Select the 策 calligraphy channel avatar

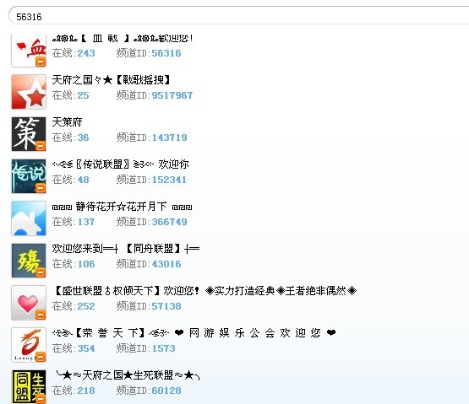pyautogui.click(x=29, y=134)
